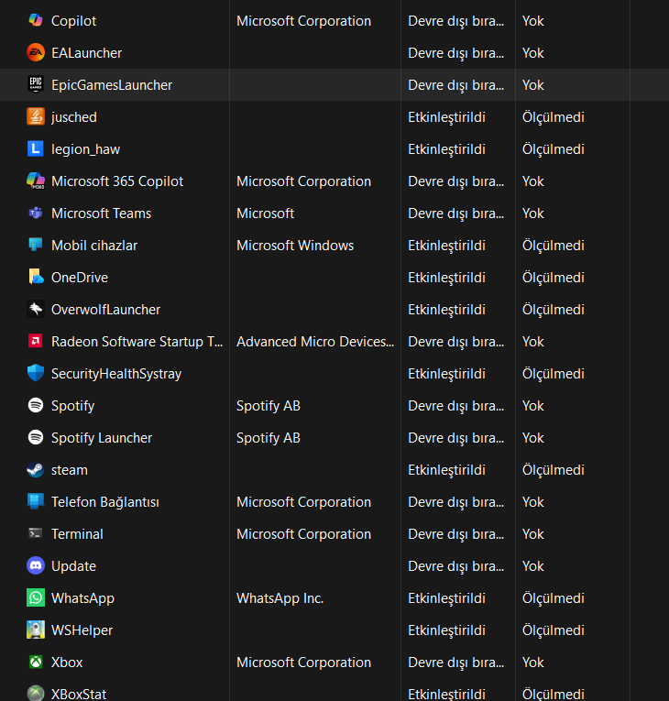Viewport: 669px width, 701px height.
Task: Click Ölçülmedi impact in SecurityHealthSystray row
Action: click(554, 374)
